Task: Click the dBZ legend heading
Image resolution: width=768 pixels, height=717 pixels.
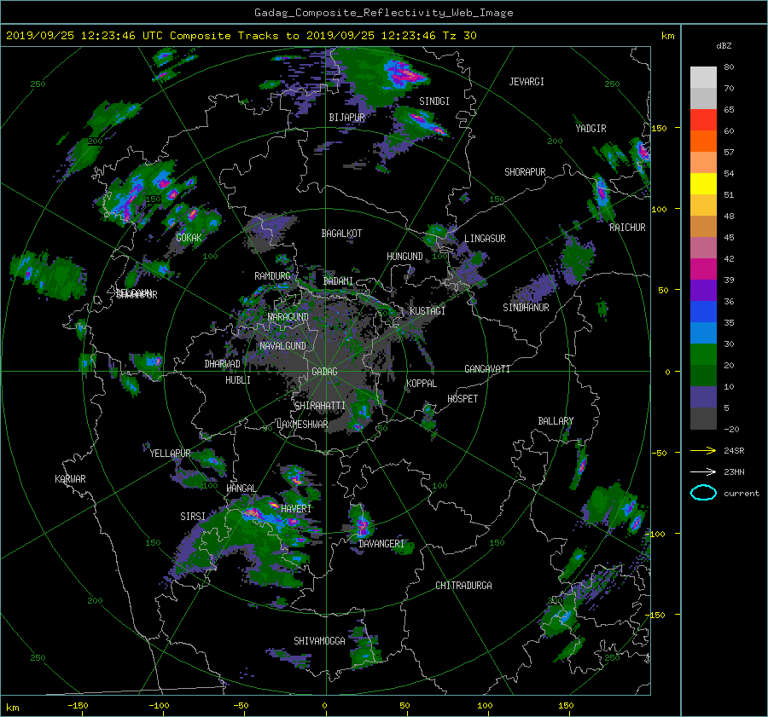Action: pos(724,46)
